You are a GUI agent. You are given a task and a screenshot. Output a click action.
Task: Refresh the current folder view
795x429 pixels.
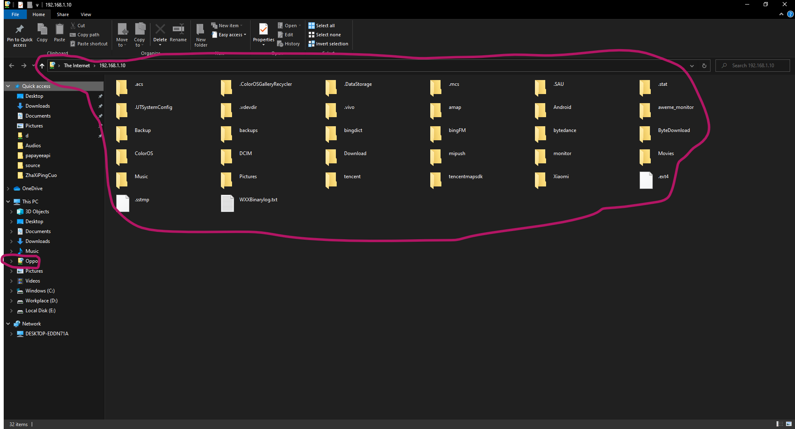704,66
